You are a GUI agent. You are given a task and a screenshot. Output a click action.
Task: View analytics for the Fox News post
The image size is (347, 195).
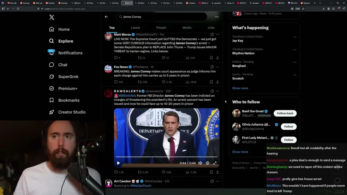click(x=191, y=82)
